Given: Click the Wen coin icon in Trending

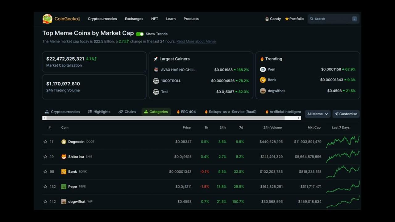Looking at the screenshot, I should tap(263, 69).
